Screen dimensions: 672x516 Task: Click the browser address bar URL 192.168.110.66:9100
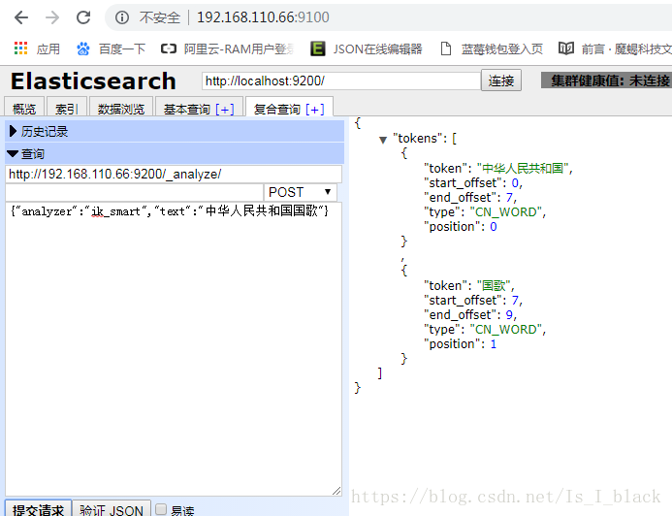tap(263, 17)
